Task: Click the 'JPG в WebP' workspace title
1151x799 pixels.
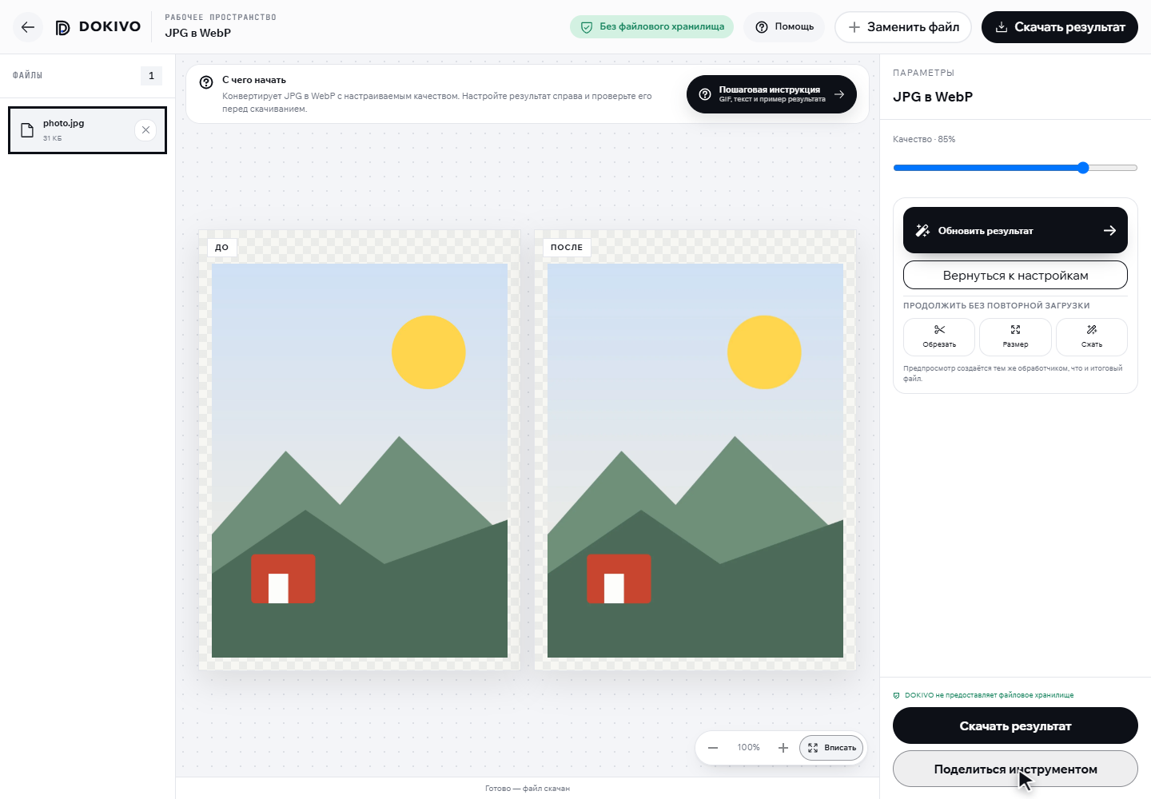Action: pyautogui.click(x=197, y=33)
